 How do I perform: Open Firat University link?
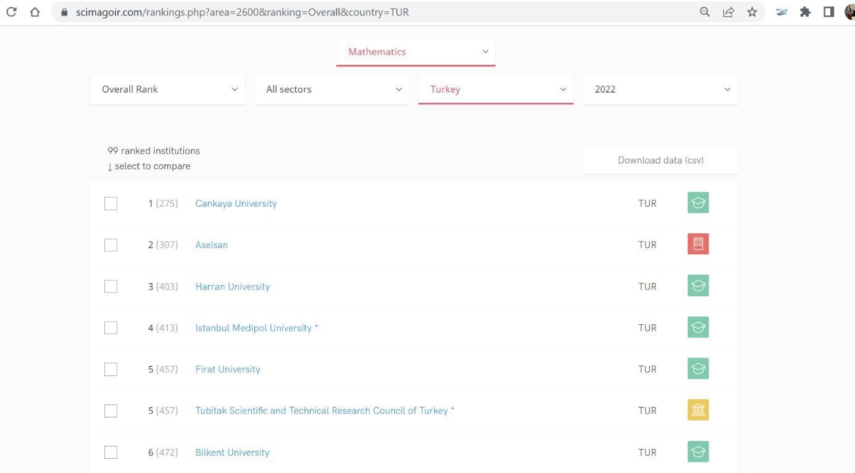tap(228, 369)
